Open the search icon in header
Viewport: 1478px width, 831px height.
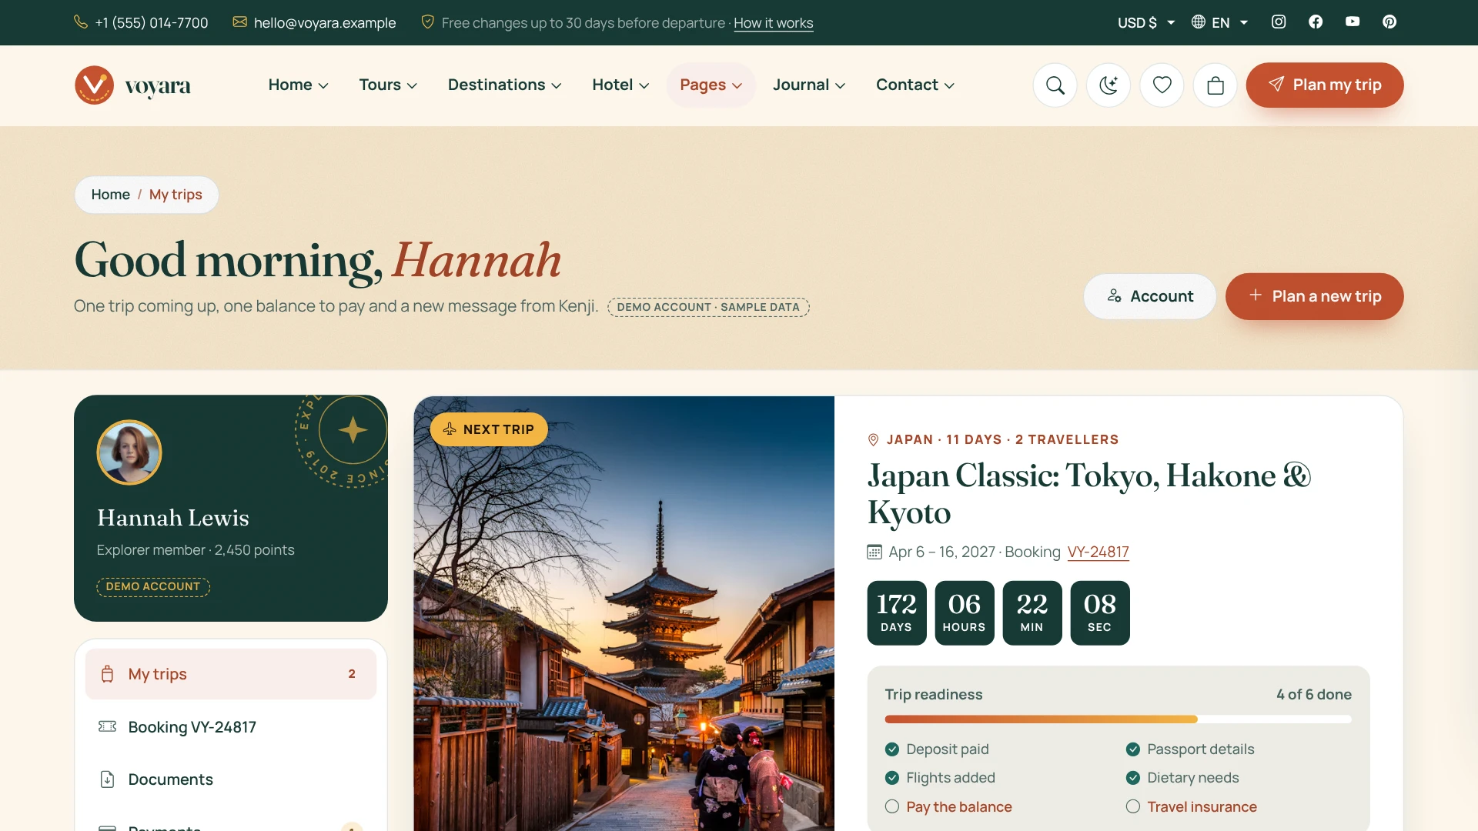[x=1055, y=85]
